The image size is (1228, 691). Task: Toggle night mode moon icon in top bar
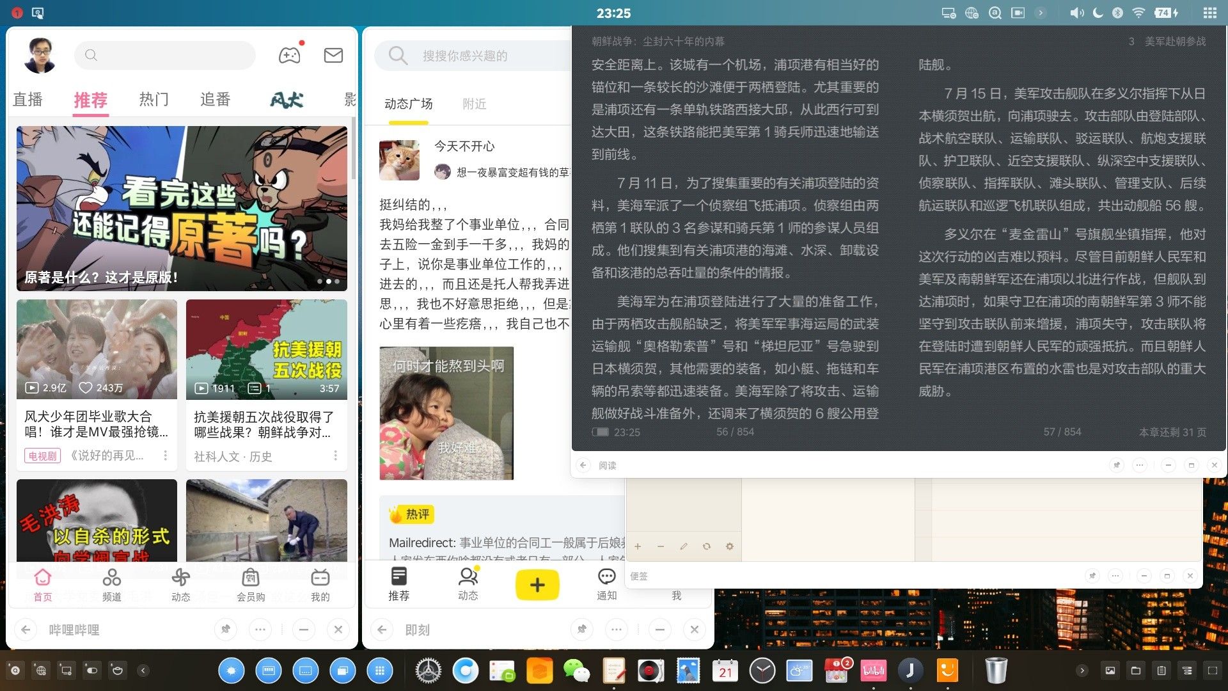tap(1098, 13)
